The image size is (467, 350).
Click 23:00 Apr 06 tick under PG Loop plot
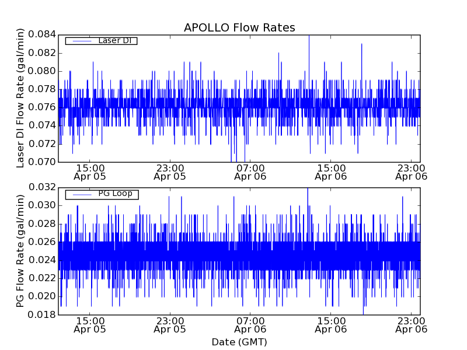pos(412,325)
